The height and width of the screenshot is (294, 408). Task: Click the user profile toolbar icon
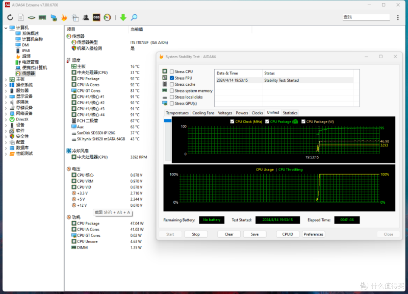pyautogui.click(x=86, y=17)
